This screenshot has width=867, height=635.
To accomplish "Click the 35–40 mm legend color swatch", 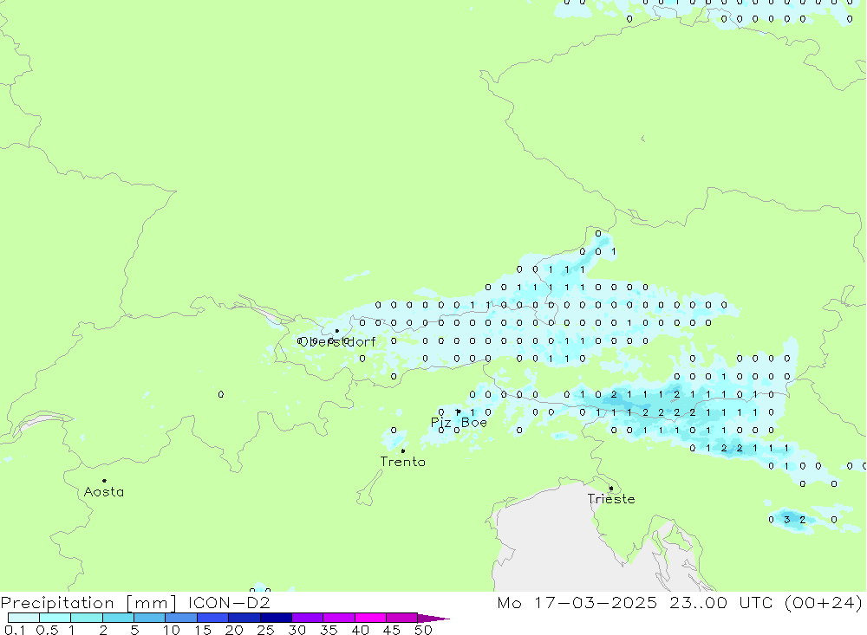I will 339,618.
